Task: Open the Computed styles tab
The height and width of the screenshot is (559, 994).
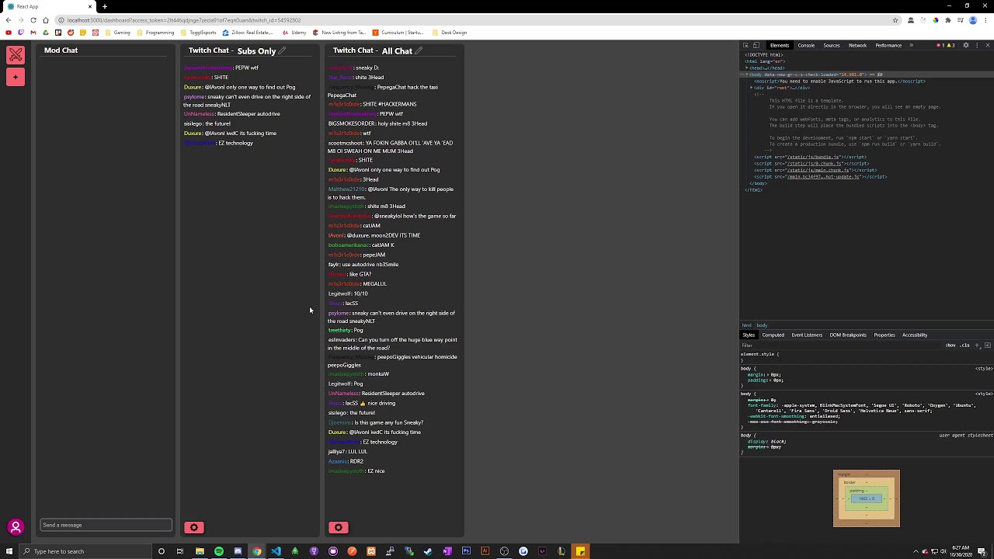Action: (x=773, y=335)
